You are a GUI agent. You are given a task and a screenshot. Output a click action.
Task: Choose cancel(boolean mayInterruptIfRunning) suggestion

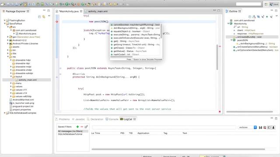coord(135,25)
